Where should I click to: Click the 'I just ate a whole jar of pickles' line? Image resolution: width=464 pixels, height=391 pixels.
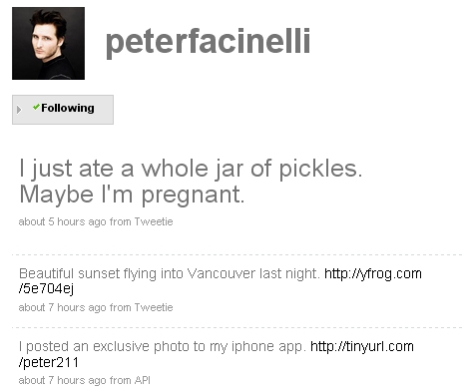pyautogui.click(x=191, y=169)
